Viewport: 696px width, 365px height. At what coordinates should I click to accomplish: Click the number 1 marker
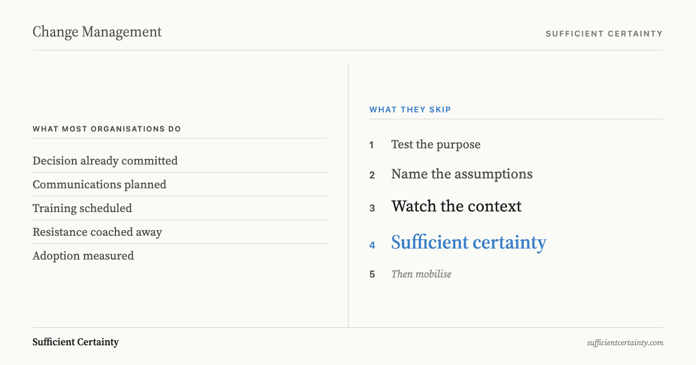372,145
